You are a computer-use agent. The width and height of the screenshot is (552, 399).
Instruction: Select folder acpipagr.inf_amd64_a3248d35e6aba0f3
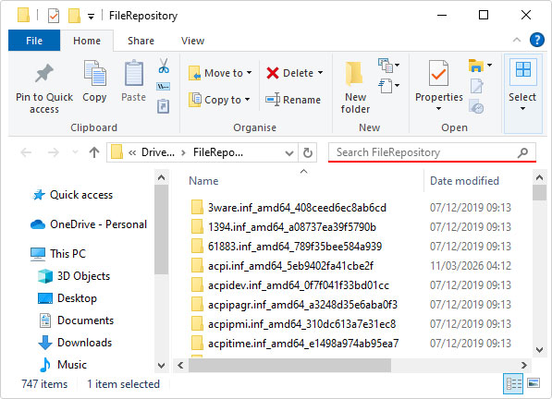pyautogui.click(x=294, y=305)
